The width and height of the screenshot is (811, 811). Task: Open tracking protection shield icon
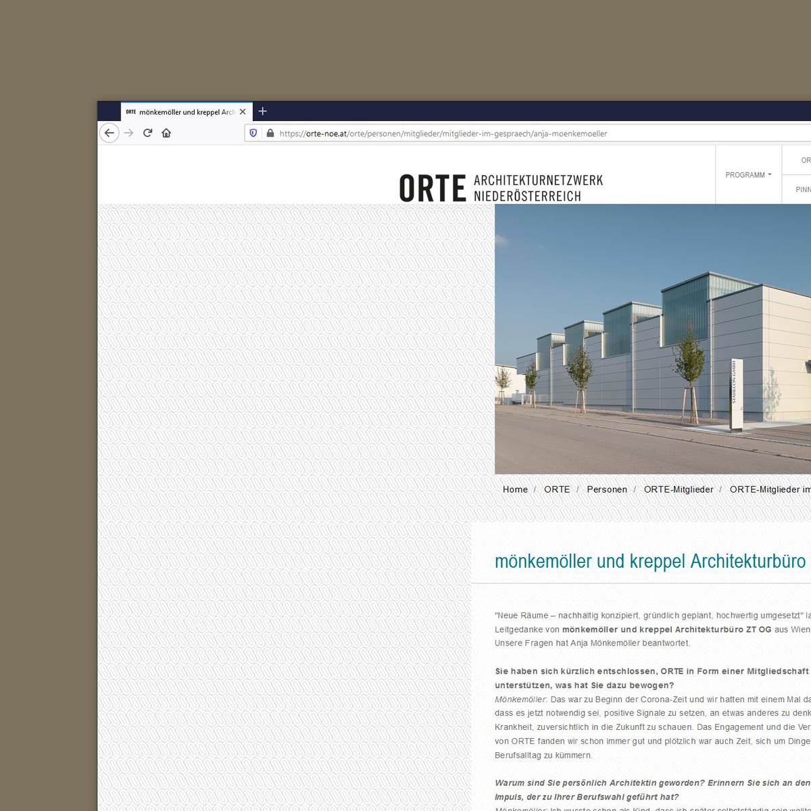pos(253,133)
